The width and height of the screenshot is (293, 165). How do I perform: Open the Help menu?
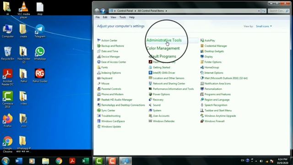coord(132,17)
